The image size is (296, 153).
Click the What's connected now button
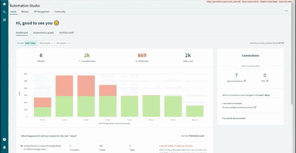pos(250,66)
